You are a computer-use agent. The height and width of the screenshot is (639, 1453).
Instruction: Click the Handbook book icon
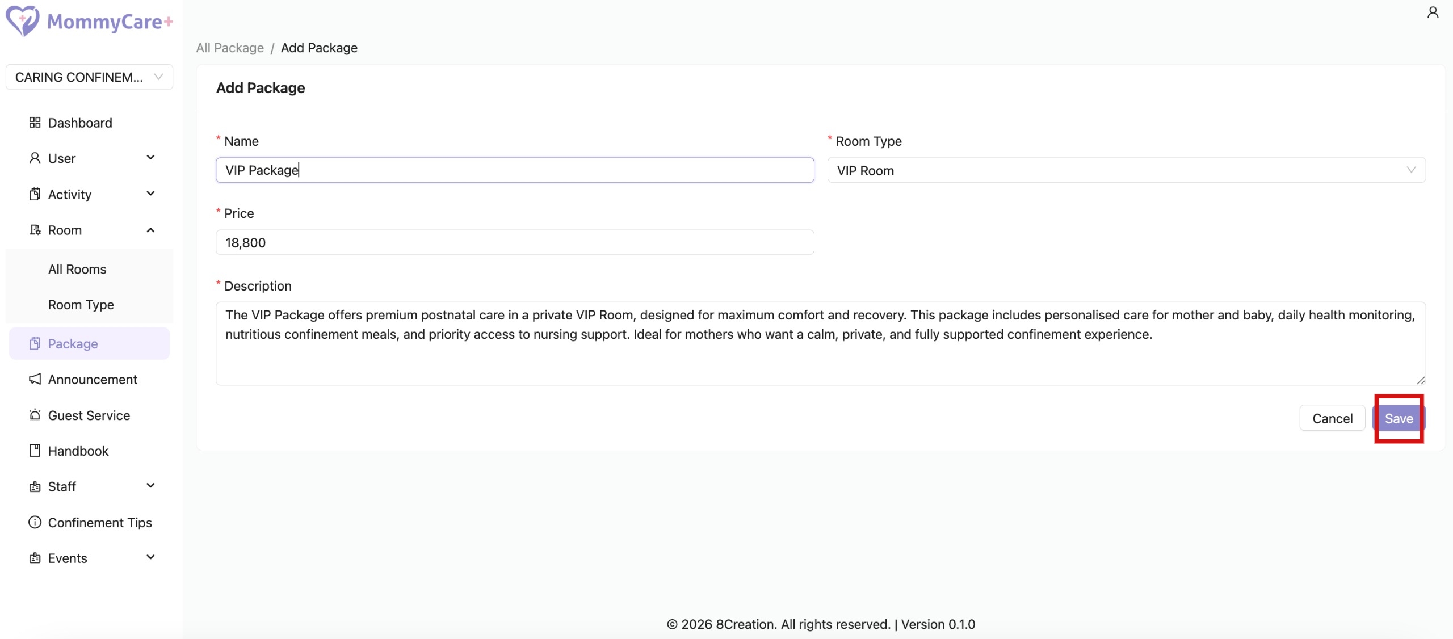(35, 451)
